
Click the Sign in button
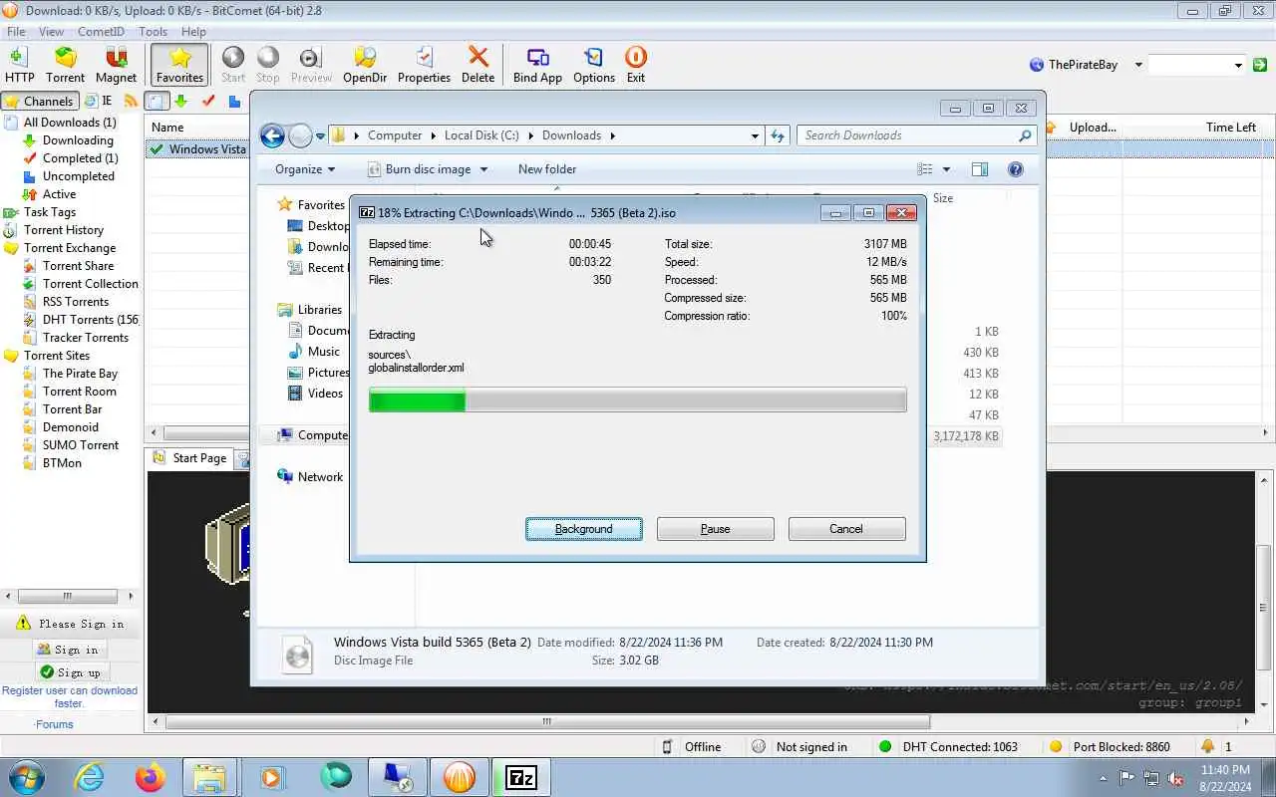click(68, 650)
